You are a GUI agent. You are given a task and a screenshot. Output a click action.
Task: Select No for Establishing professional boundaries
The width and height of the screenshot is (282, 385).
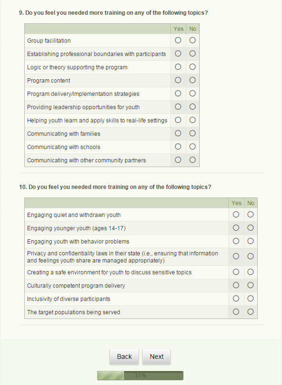(x=193, y=54)
